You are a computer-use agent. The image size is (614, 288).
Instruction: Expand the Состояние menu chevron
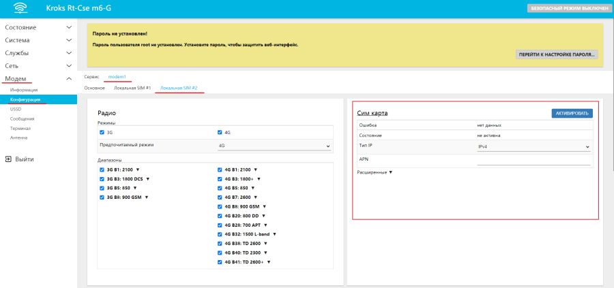click(x=68, y=27)
